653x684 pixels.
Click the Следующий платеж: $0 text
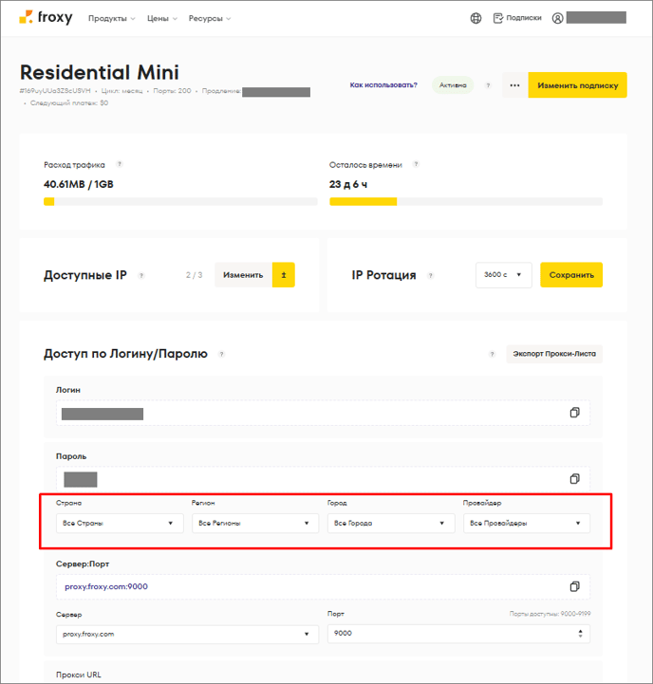(69, 103)
